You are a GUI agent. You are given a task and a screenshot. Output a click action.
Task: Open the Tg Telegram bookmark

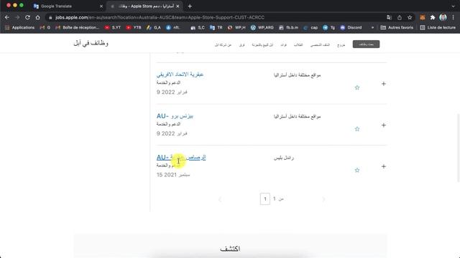329,27
